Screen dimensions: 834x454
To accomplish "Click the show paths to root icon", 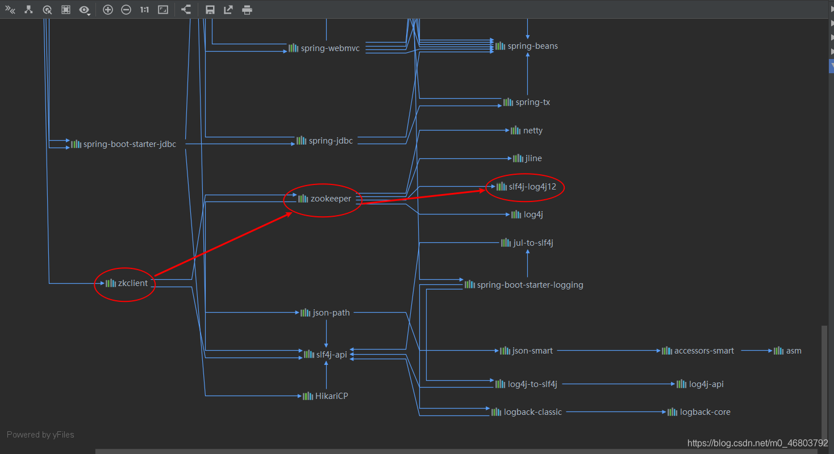I will point(48,10).
